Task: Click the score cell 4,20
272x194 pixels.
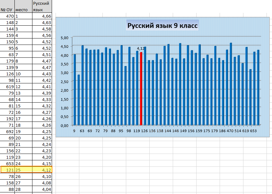Action: (42, 157)
